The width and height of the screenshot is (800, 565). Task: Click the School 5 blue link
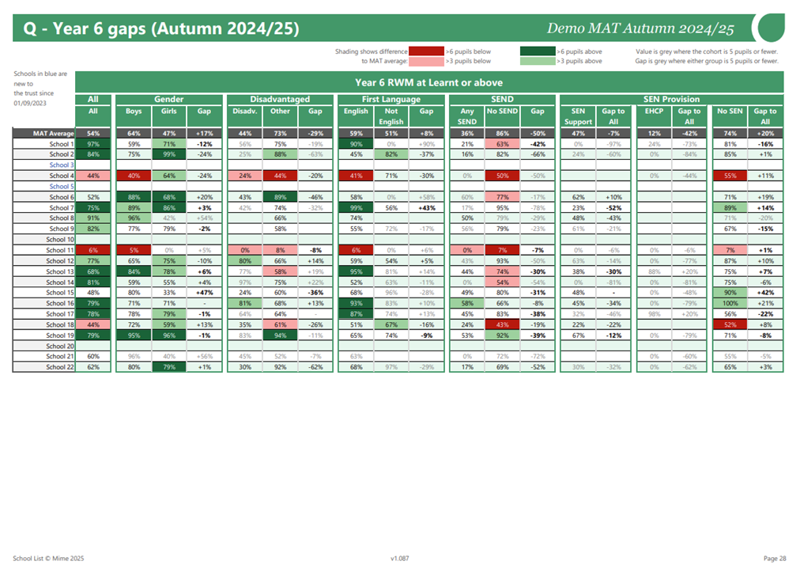62,187
